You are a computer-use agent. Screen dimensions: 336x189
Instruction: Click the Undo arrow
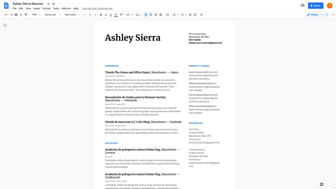coord(6,15)
